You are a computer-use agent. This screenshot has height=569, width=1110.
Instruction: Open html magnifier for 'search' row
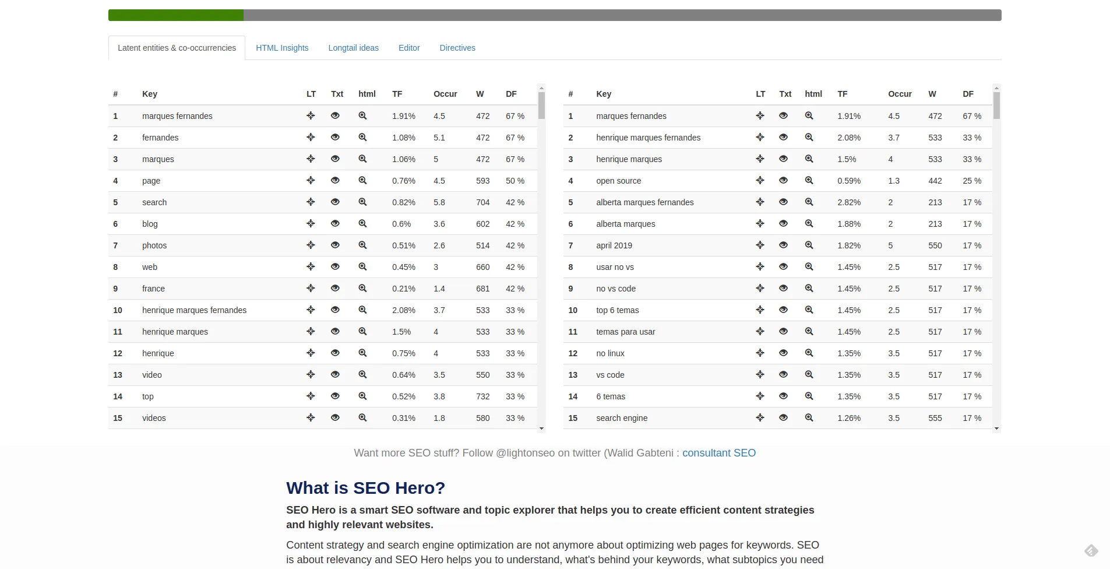362,202
